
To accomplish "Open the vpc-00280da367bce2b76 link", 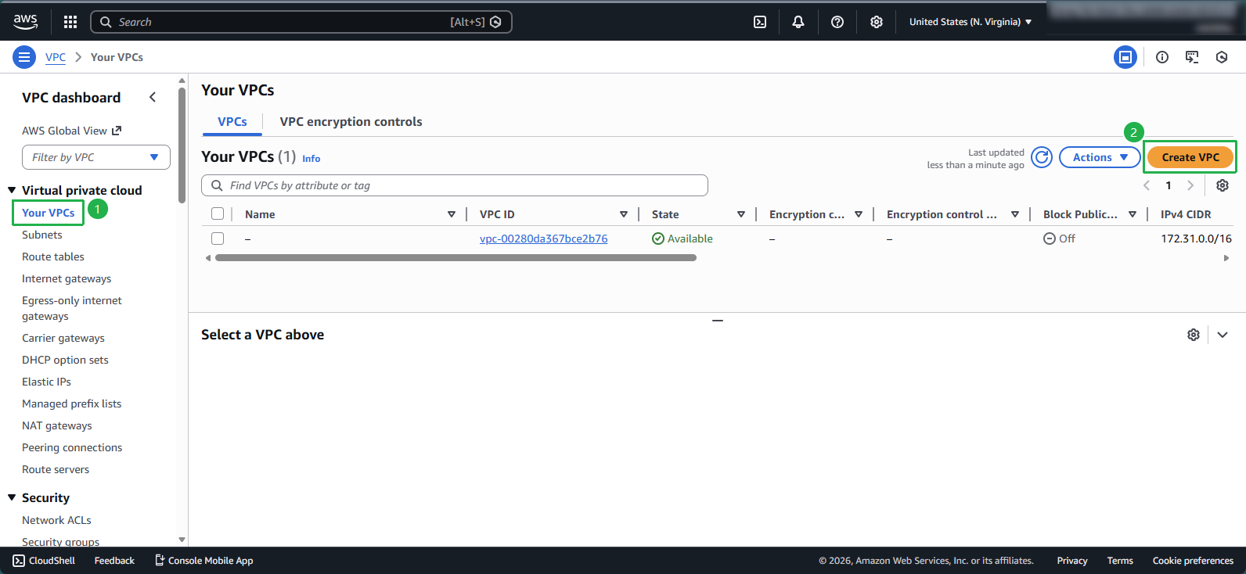I will point(543,239).
